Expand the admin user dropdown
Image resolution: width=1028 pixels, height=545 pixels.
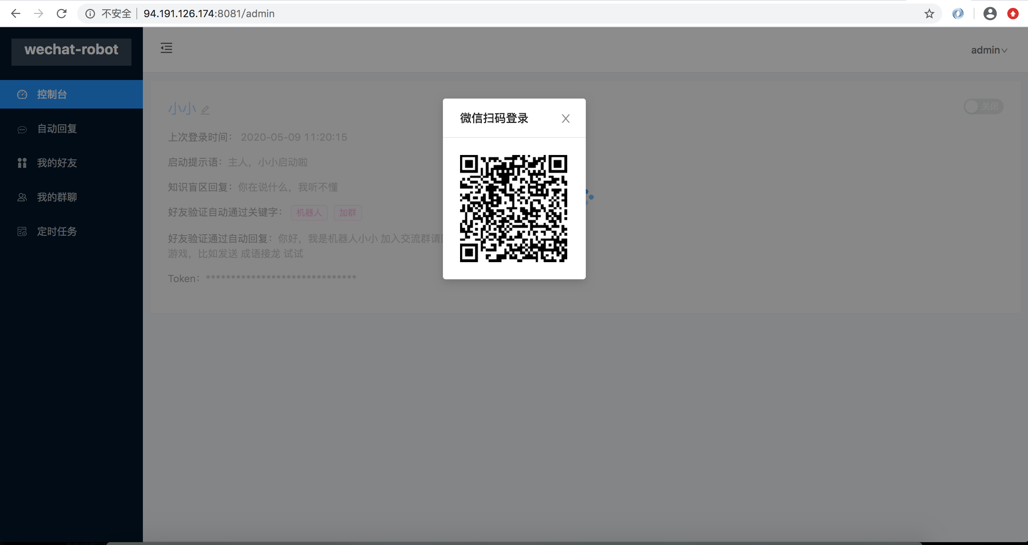(x=989, y=50)
